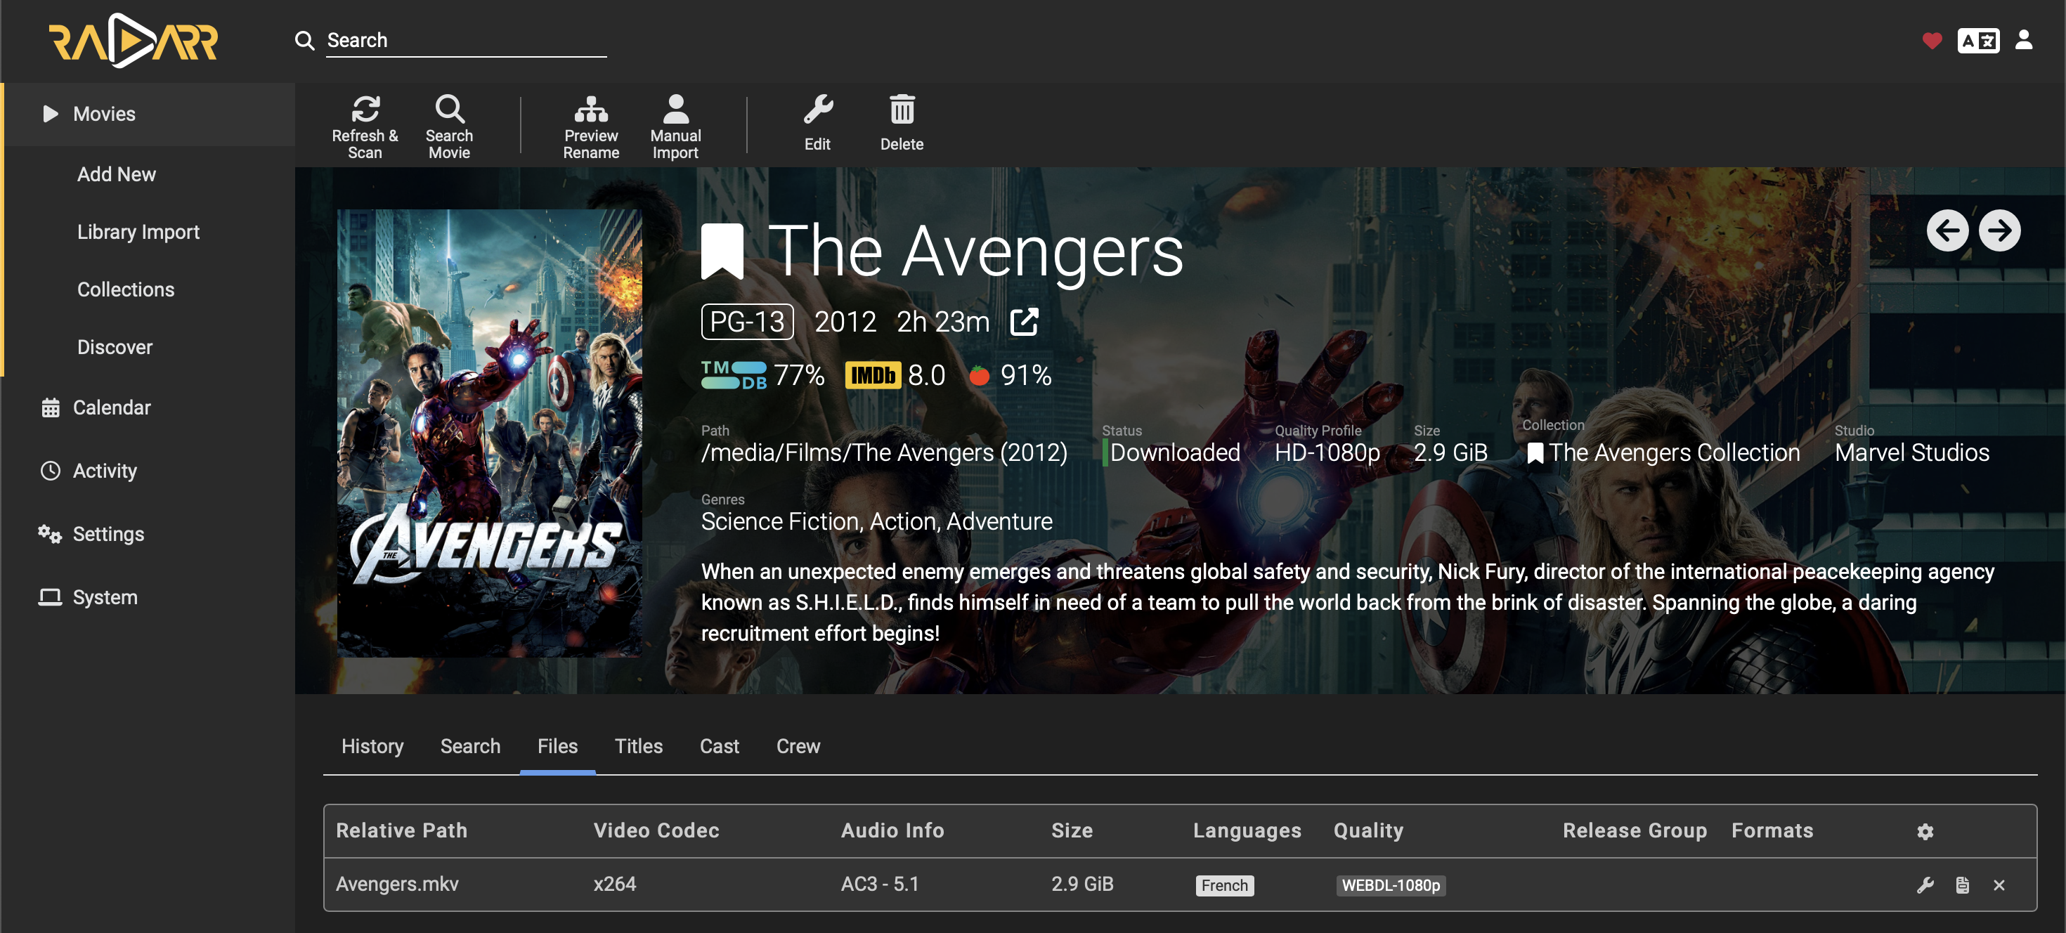This screenshot has width=2066, height=933.
Task: Click the Avengers movie poster
Action: [489, 433]
